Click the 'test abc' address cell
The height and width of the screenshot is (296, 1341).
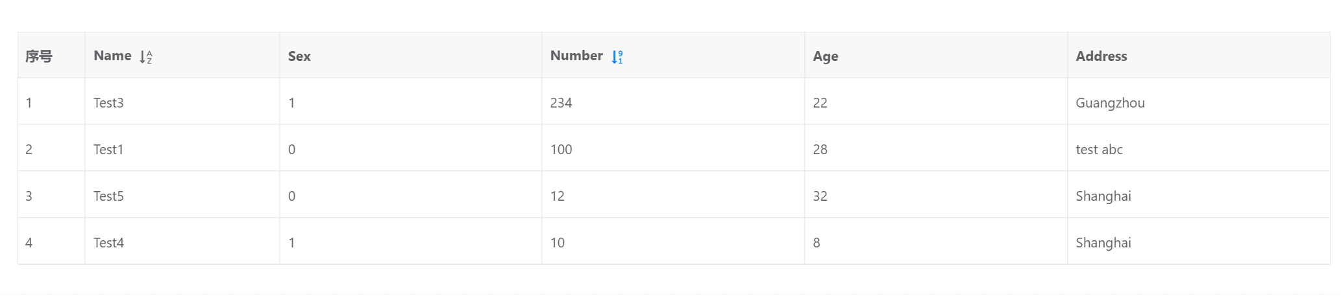pos(1099,150)
